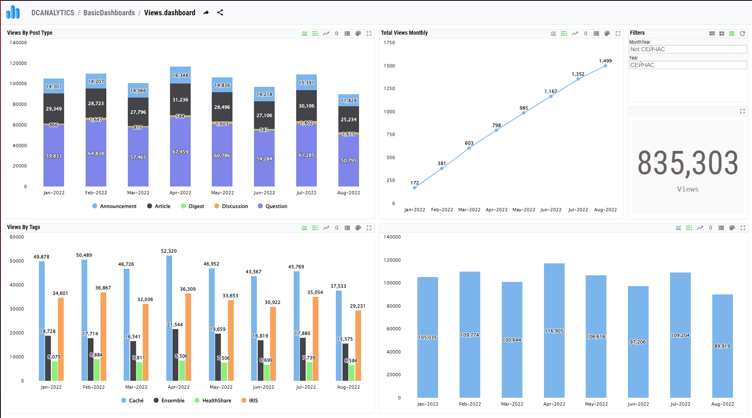
Task: Click the 52,320 Caché bar in Apr-2022
Action: pyautogui.click(x=169, y=318)
